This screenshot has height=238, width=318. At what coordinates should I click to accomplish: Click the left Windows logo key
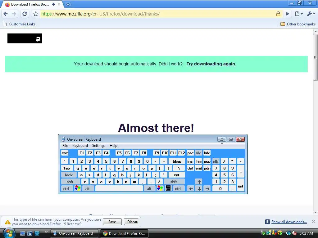coord(77,189)
